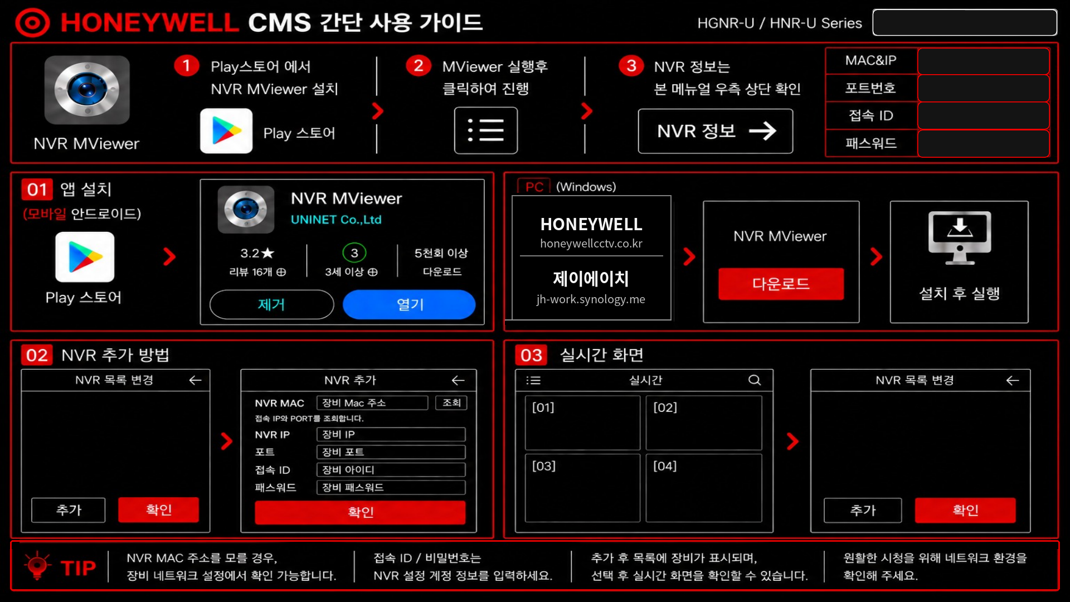1070x602 pixels.
Task: Open the list menu icon in 실시간 header
Action: 533,380
